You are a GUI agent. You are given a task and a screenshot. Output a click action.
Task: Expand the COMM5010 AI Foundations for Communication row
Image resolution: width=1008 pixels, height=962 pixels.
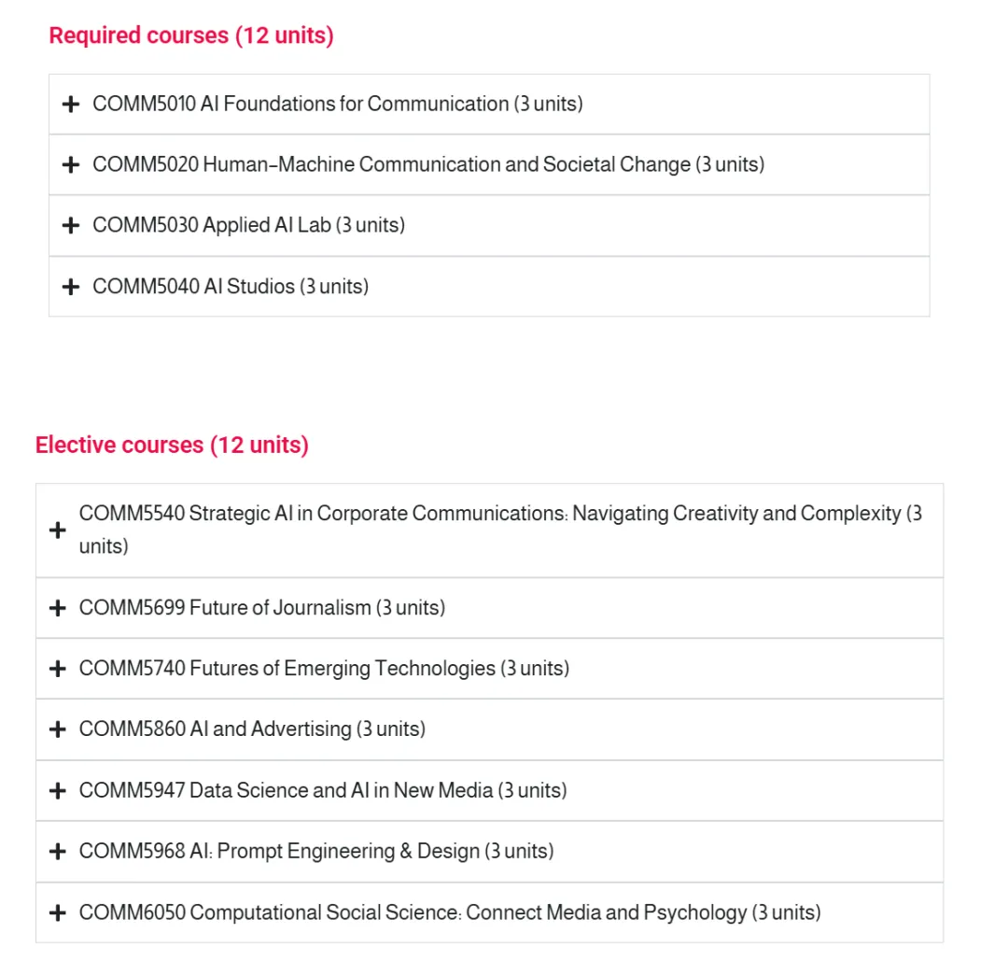[x=489, y=105]
